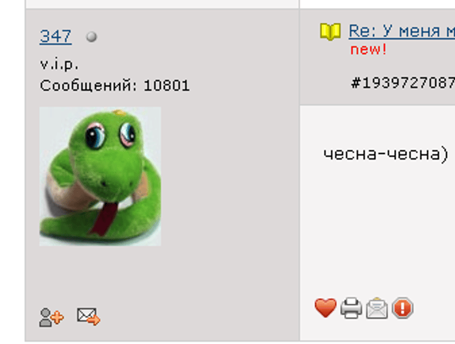Click empty area below 'чесна-чесна)' text
This screenshot has height=344, width=455.
click(377, 226)
